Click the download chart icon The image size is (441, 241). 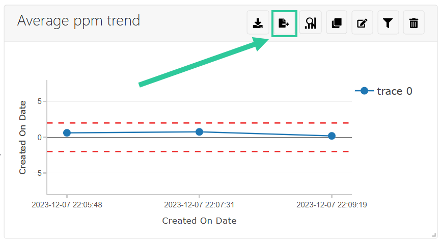click(258, 23)
